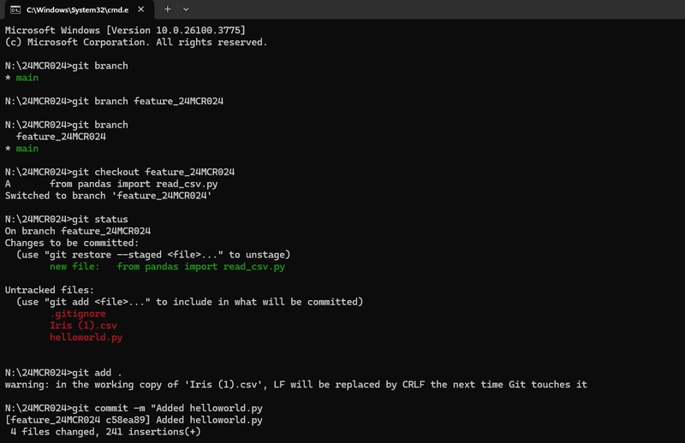Viewport: 685px width, 443px height.
Task: Click the Microsoft Corporation copyright line
Action: click(x=136, y=42)
